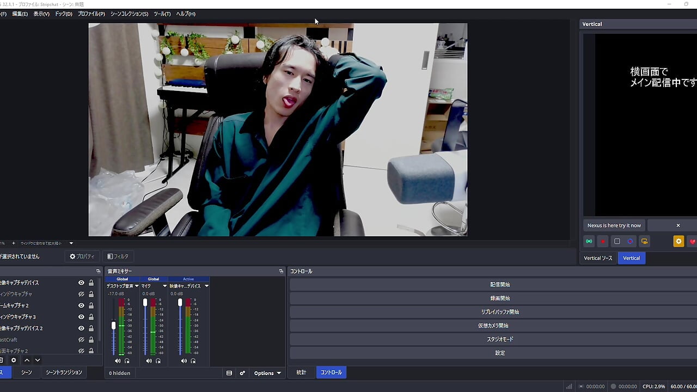The height and width of the screenshot is (392, 697).
Task: Show the hidden 画面キャプチャ 2 source
Action: point(81,351)
